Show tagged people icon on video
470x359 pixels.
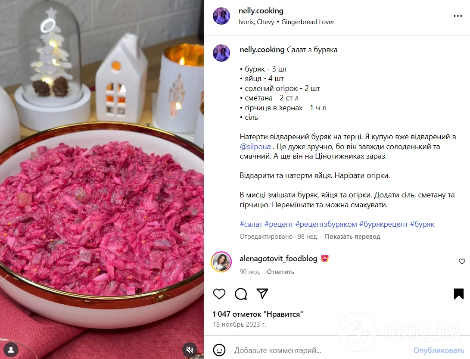[x=11, y=350]
